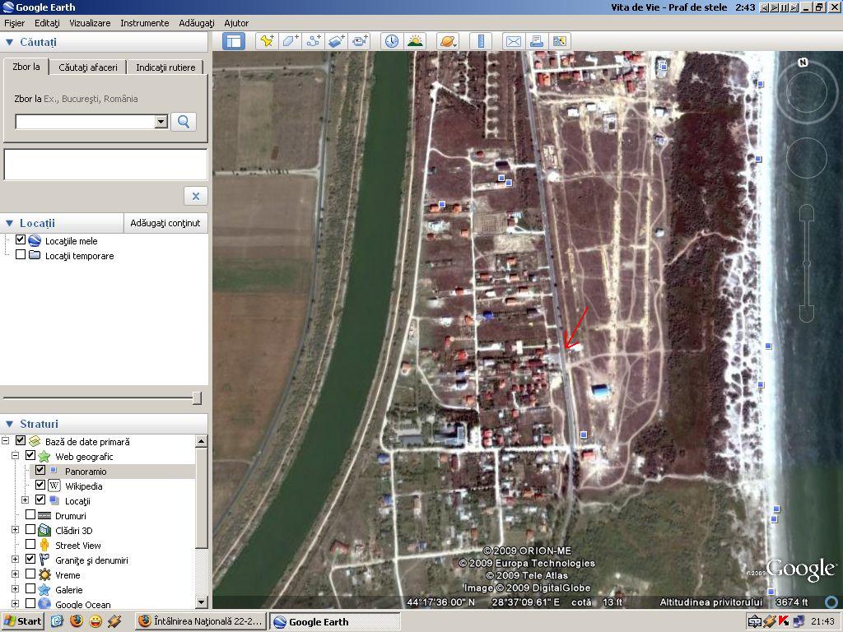The width and height of the screenshot is (843, 632).
Task: Select the Add Polygon tool
Action: (x=290, y=41)
